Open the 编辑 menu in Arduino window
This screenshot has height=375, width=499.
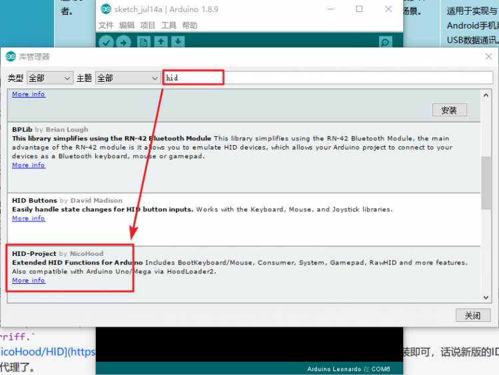click(127, 25)
